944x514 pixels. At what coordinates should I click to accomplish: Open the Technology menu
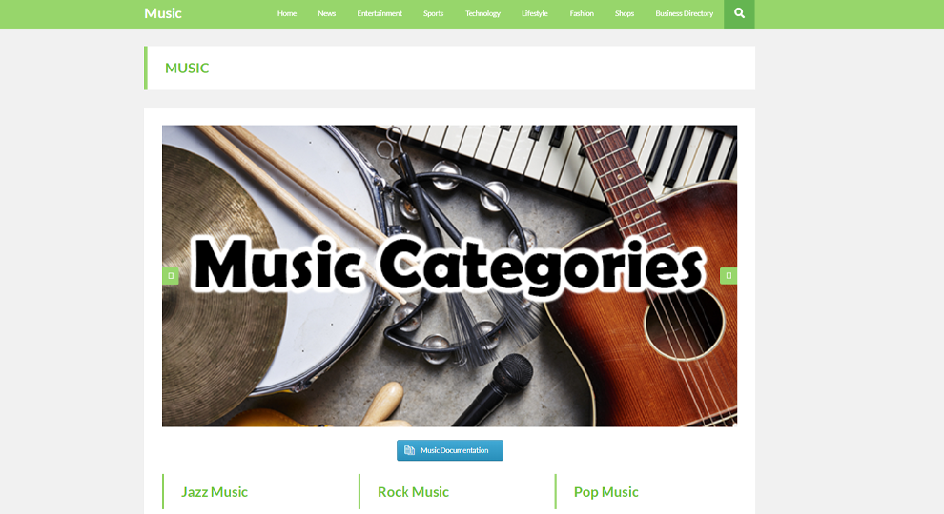pos(482,13)
